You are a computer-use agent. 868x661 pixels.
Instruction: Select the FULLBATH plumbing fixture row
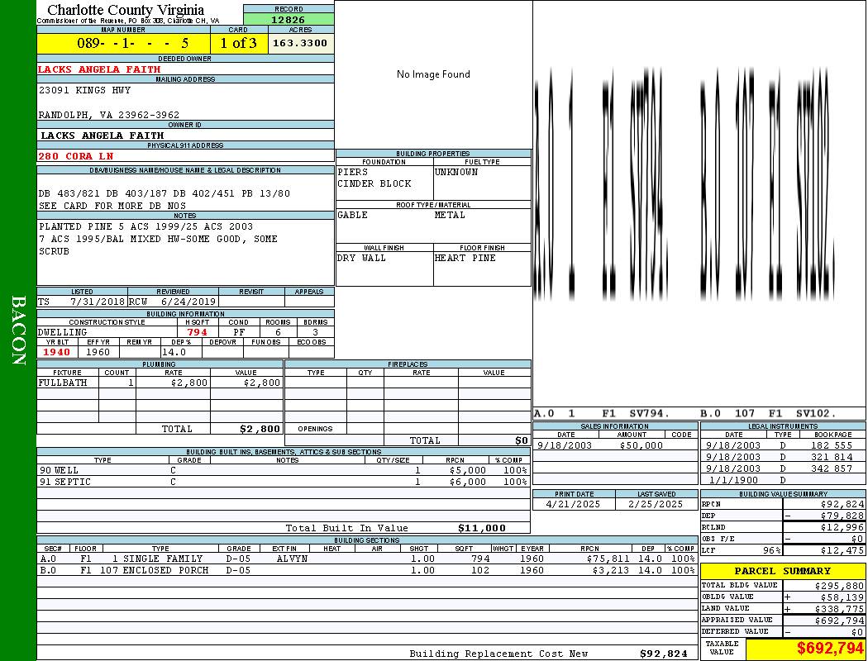160,383
